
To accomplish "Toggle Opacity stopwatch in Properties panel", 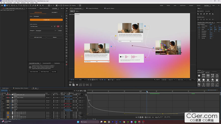I will click(199, 38).
